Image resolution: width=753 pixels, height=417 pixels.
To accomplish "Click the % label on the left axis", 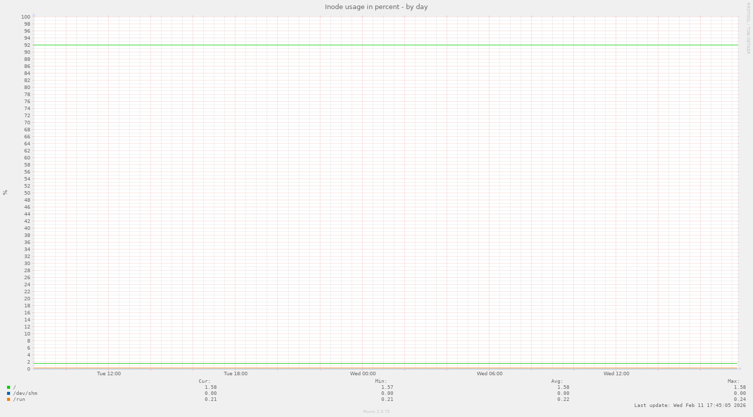I will point(5,191).
